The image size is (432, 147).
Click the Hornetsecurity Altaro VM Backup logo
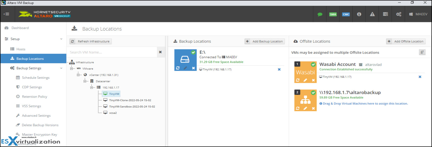click(44, 14)
